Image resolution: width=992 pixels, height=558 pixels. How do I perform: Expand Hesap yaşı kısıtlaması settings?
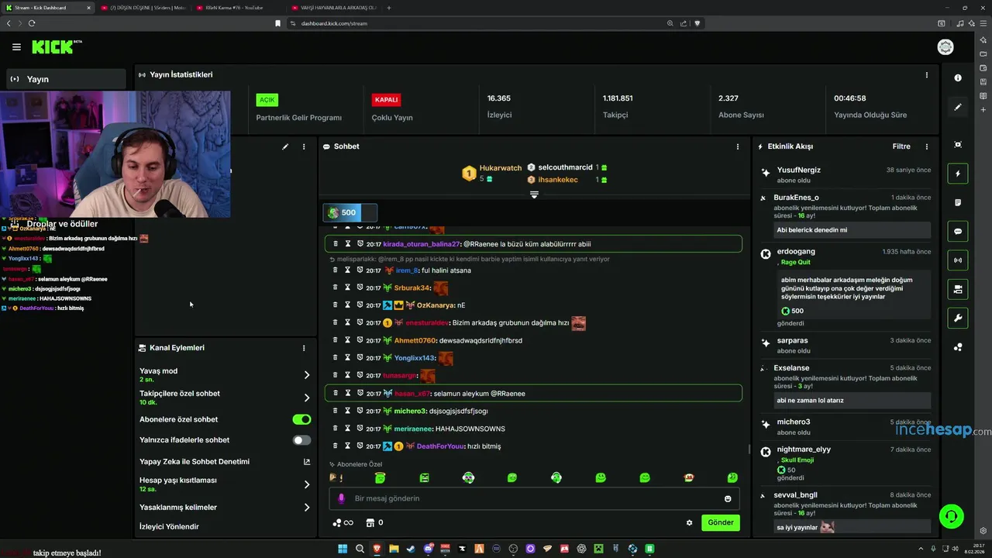pyautogui.click(x=306, y=484)
